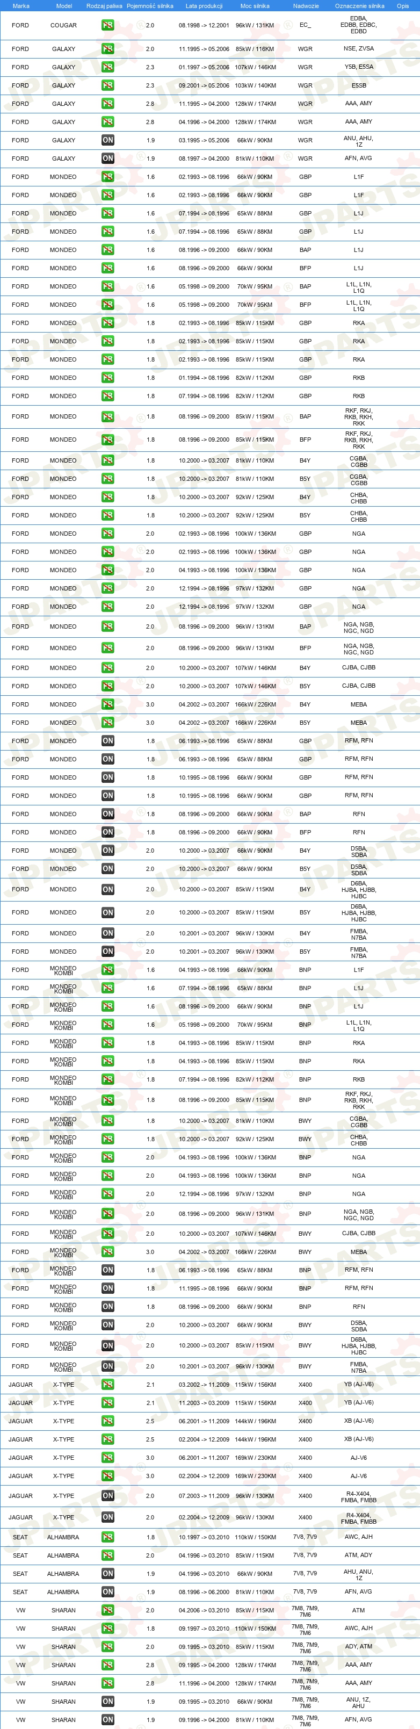The image size is (420, 1729).
Task: Select the production years '06.2001 -> 11.2007'
Action: (x=204, y=1457)
